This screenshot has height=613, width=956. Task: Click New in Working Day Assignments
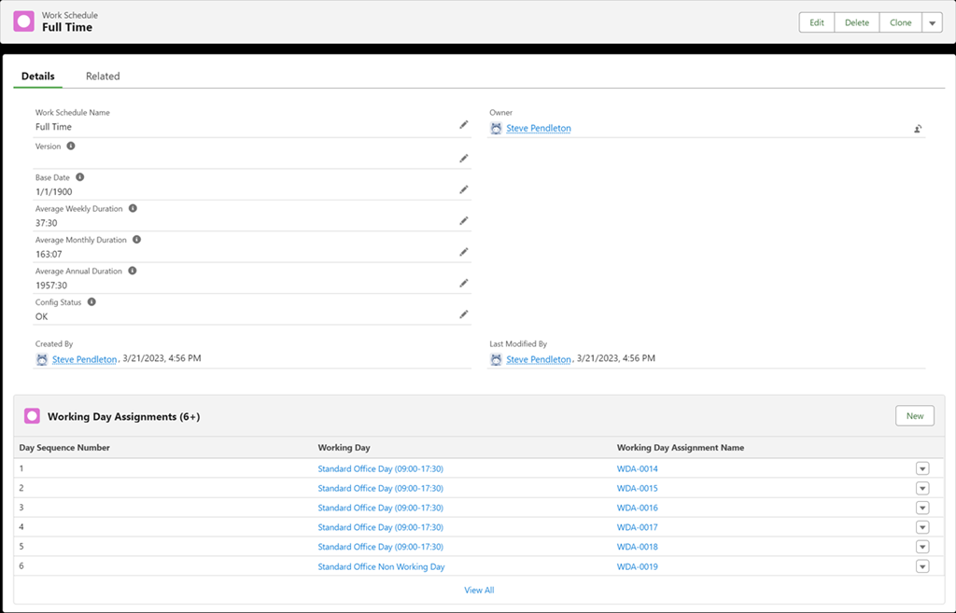(914, 416)
